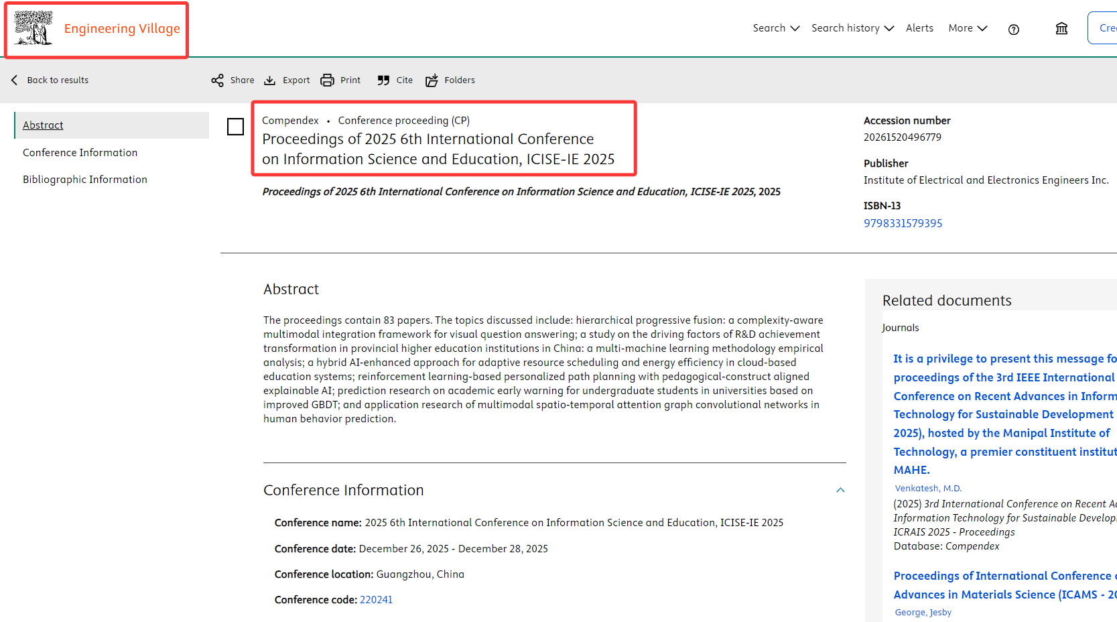Click the Conference Information section heading

pos(344,490)
